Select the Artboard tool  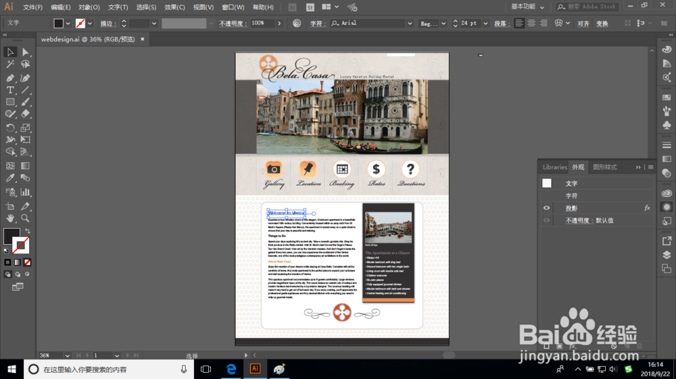coord(10,206)
